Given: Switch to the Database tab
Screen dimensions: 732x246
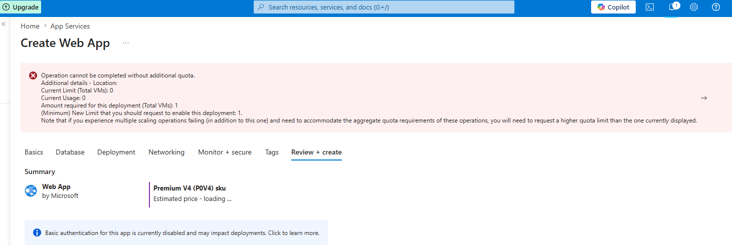Looking at the screenshot, I should click(x=70, y=152).
